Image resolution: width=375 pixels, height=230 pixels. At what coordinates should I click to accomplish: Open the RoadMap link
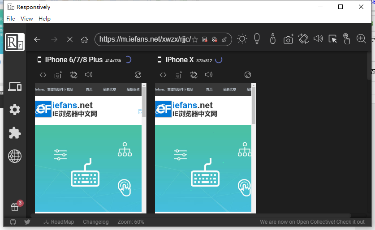click(59, 222)
